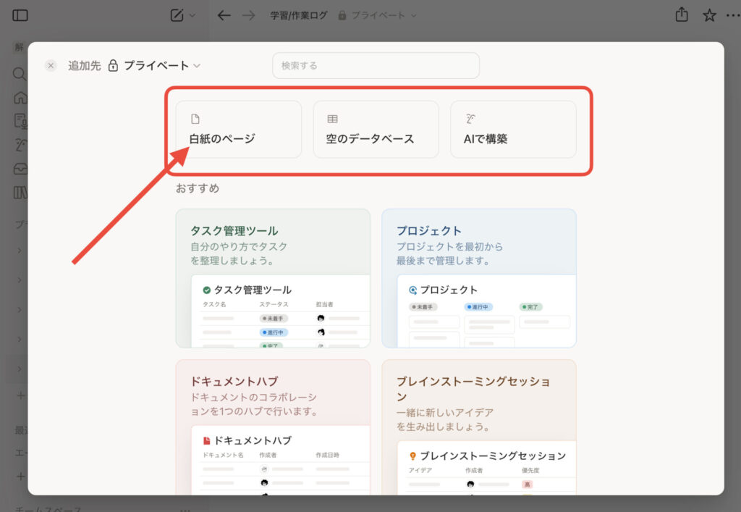The width and height of the screenshot is (741, 512).
Task: Click the おすすめ section heading
Action: [x=197, y=188]
